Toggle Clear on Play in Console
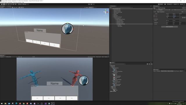Viewport: 186px width, 105px height. tap(164, 71)
